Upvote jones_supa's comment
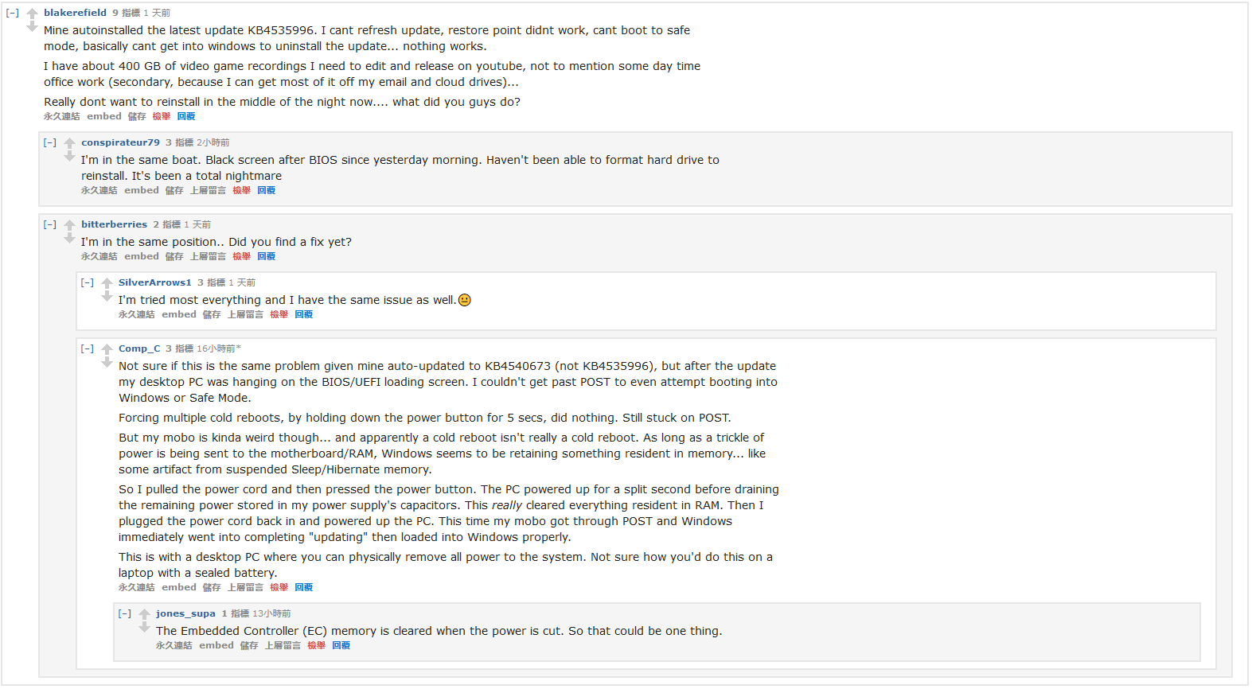 [x=145, y=613]
